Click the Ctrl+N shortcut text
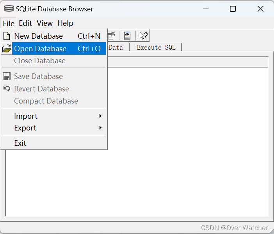Image resolution: width=274 pixels, height=234 pixels. (x=89, y=36)
